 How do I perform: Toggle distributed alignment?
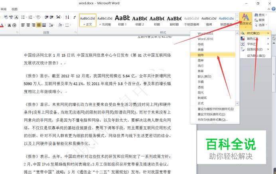44,25
